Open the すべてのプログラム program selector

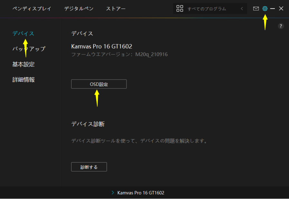(210, 9)
